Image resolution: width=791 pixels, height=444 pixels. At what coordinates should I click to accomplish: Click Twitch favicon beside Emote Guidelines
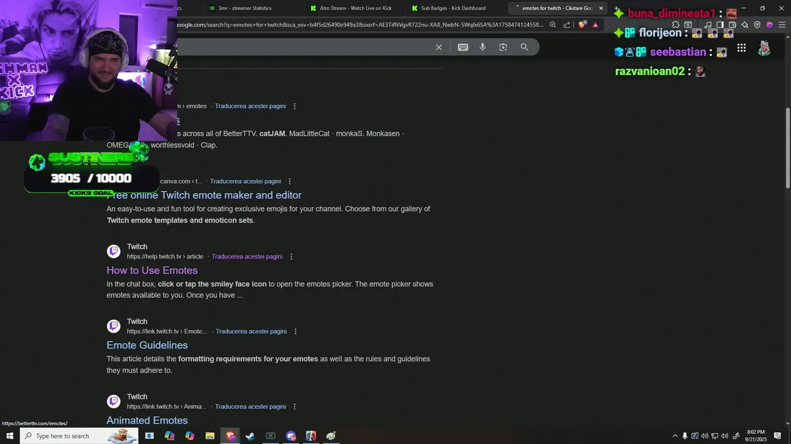coord(114,326)
